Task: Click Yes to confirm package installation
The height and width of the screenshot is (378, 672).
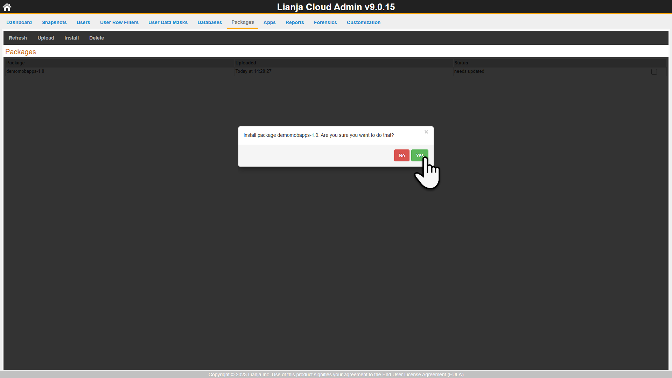Action: [x=419, y=155]
